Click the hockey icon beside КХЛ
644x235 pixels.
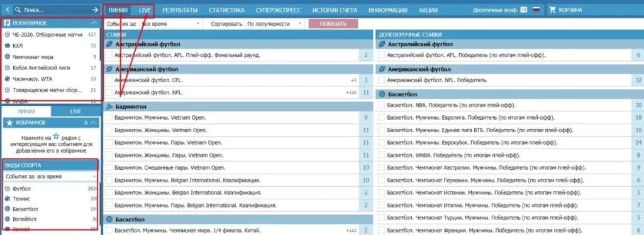(8, 46)
